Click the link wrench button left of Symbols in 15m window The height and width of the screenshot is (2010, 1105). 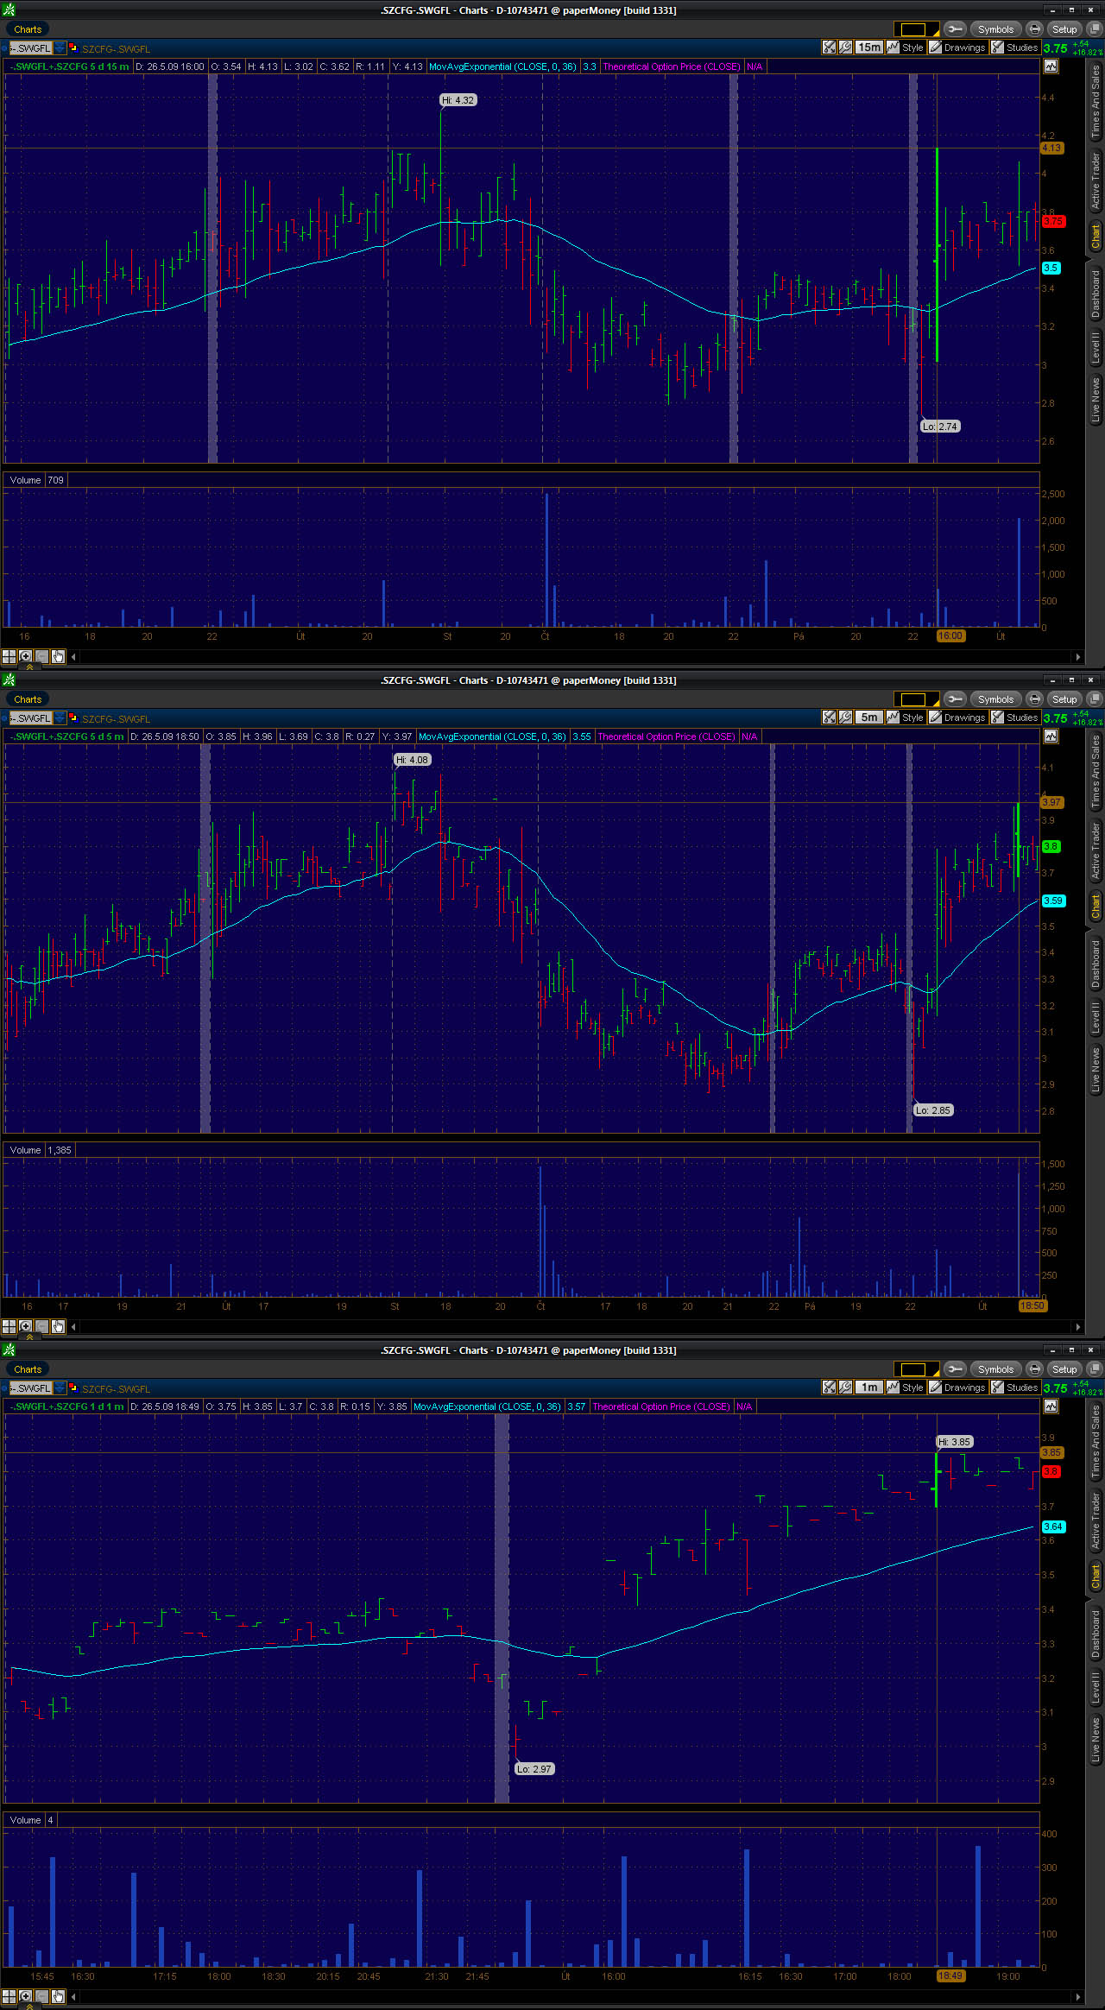955,29
